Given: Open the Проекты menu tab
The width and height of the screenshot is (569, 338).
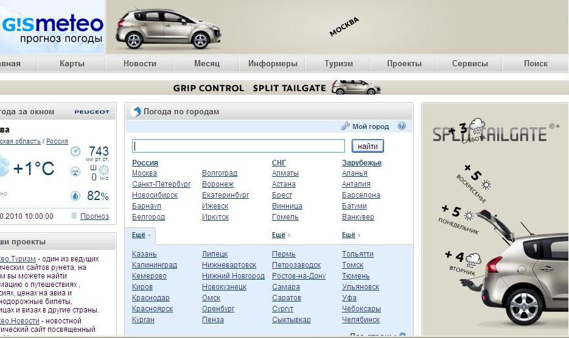Looking at the screenshot, I should point(404,63).
